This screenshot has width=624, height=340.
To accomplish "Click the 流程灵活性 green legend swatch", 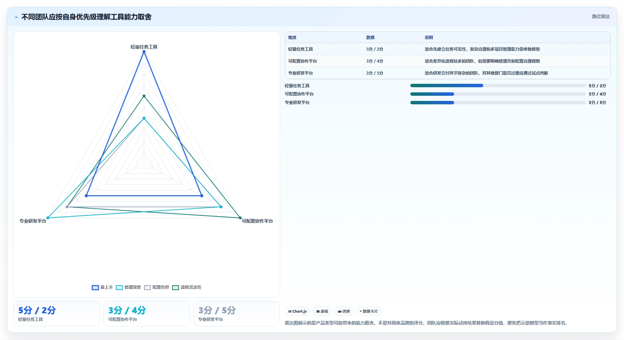I will (176, 287).
